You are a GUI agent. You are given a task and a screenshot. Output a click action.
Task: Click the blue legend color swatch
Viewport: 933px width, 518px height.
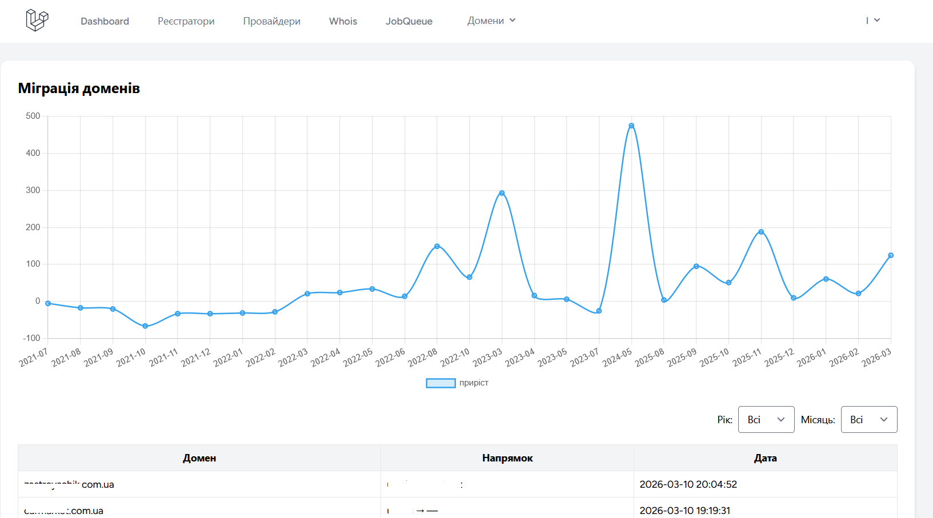(440, 383)
